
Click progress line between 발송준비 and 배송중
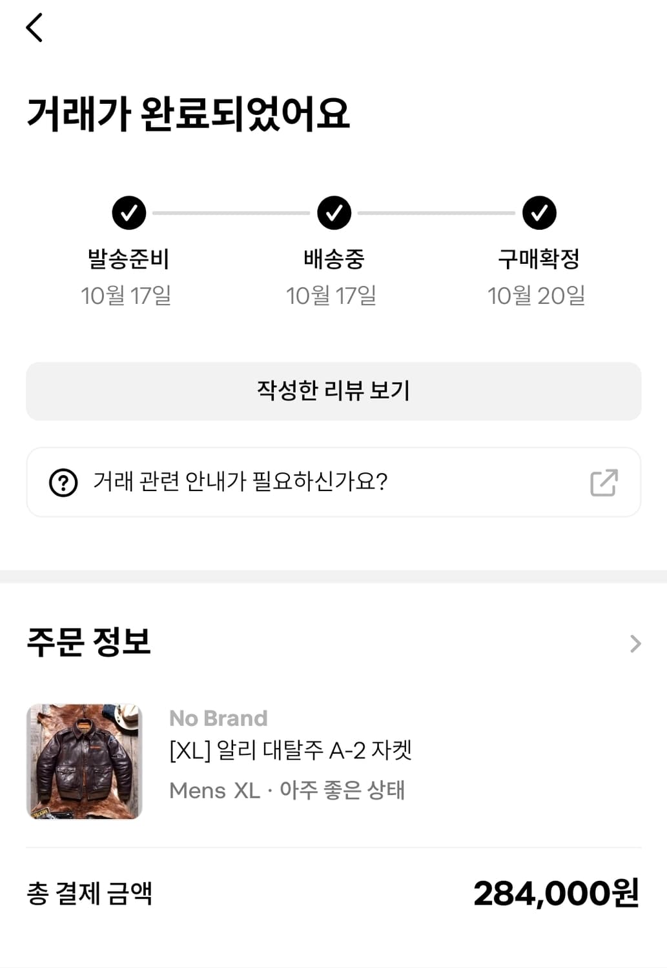point(231,213)
